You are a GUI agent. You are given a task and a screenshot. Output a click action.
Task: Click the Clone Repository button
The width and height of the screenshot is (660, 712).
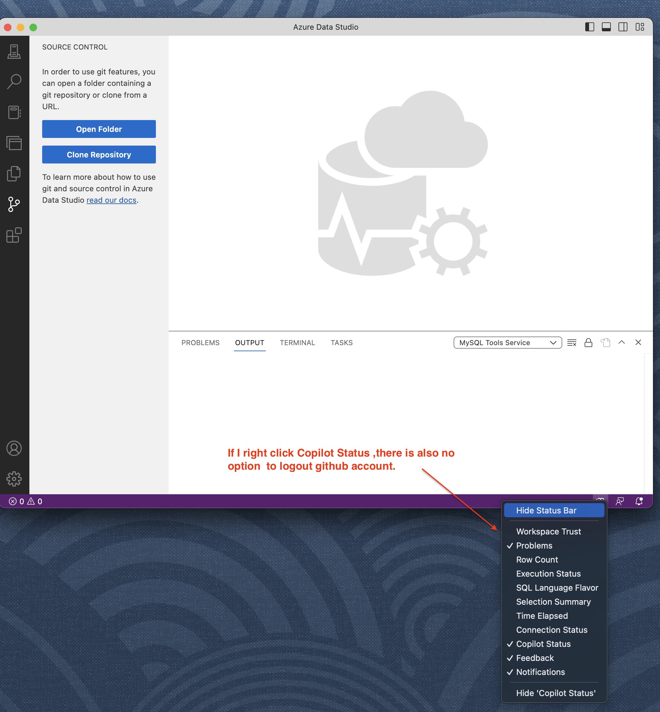99,155
